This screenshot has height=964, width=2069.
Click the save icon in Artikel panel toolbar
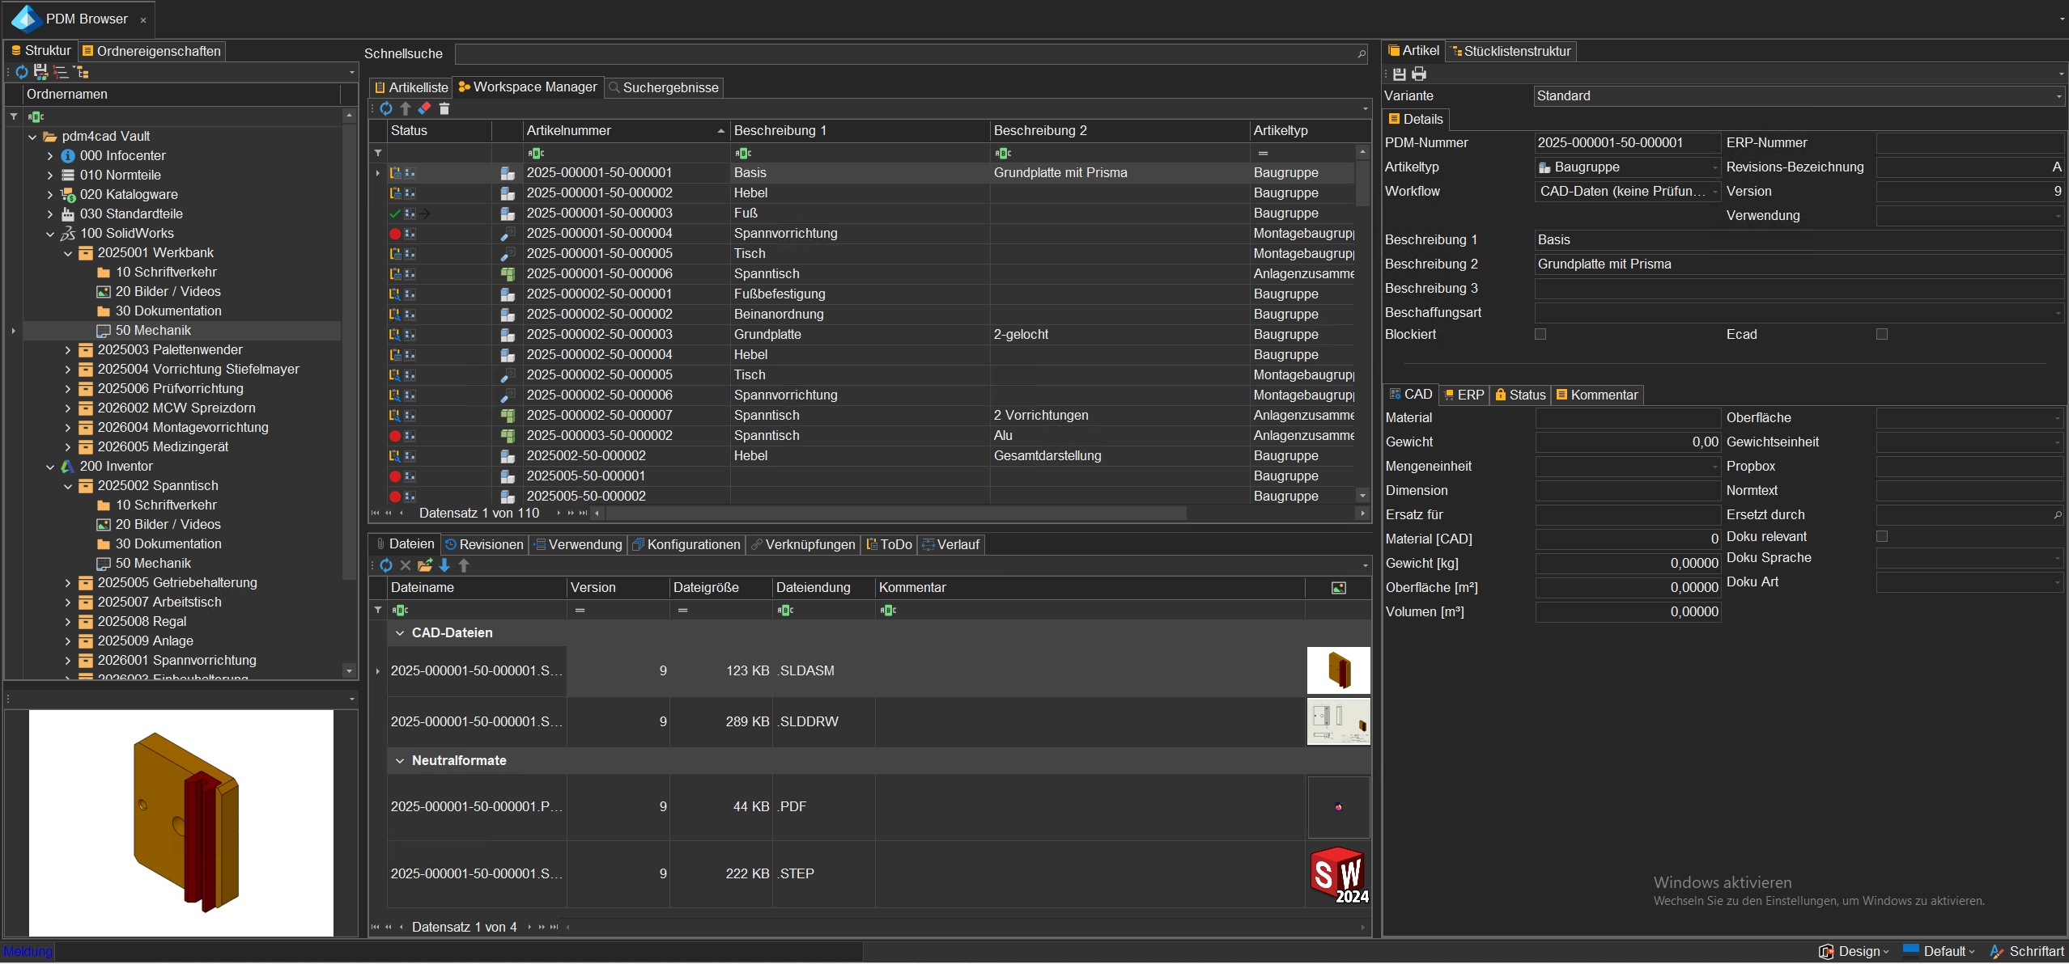(1399, 74)
